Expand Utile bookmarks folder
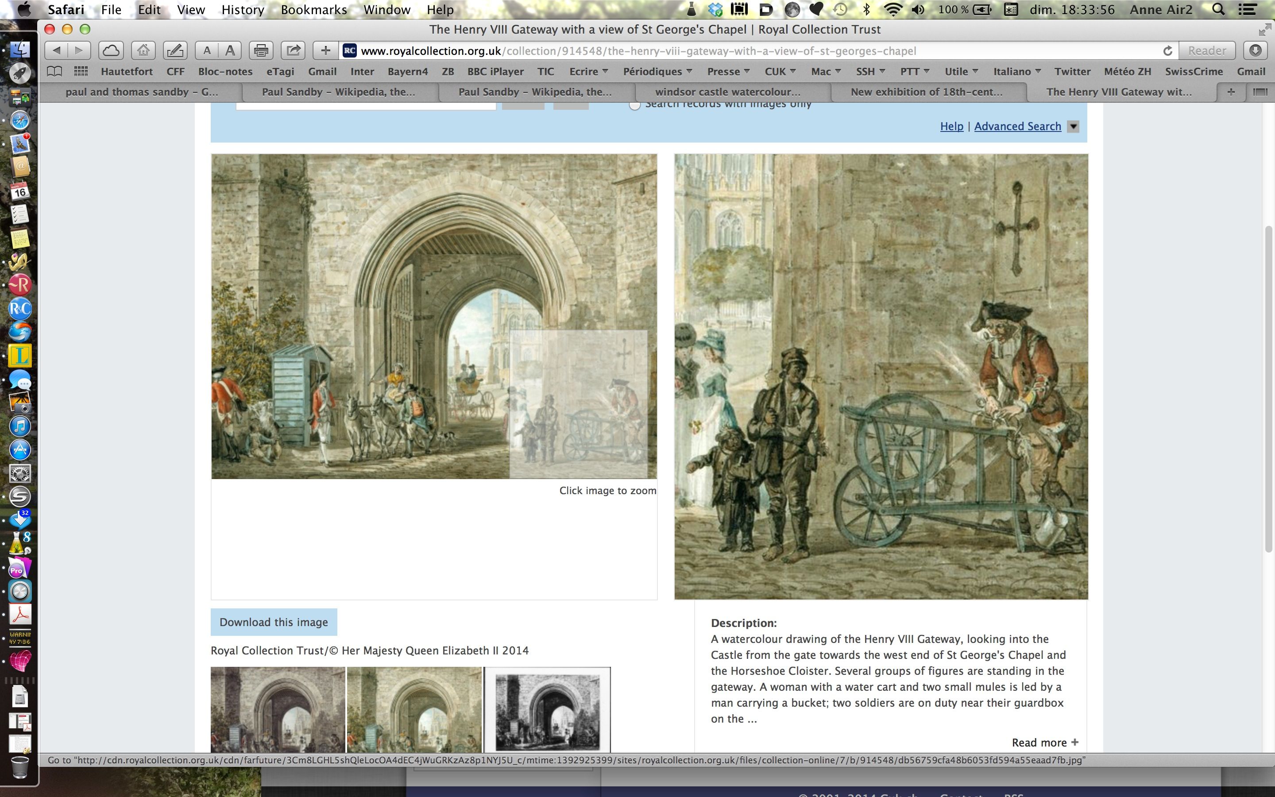This screenshot has height=797, width=1275. click(961, 71)
